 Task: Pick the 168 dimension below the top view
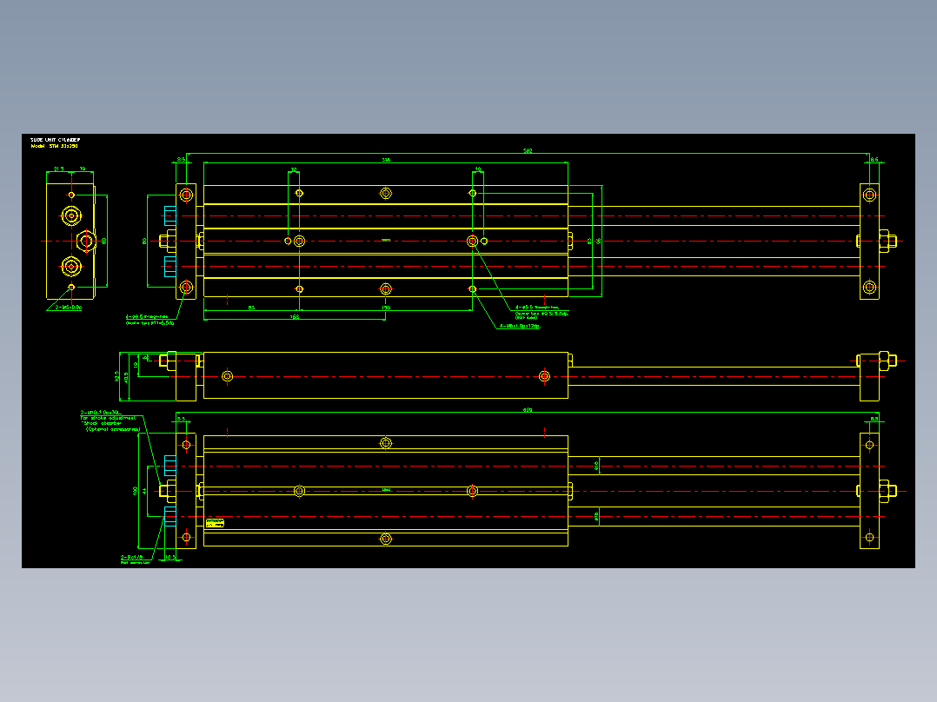pos(295,317)
